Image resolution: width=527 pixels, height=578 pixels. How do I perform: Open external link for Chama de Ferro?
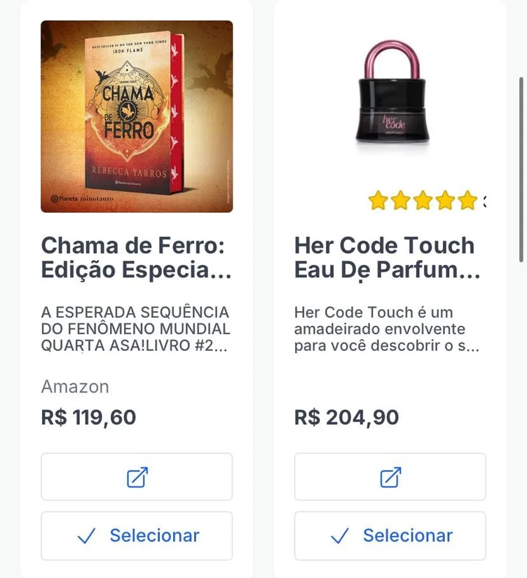coord(137,477)
